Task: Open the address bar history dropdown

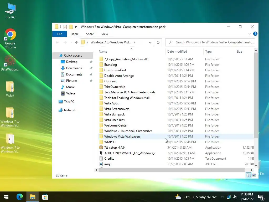Action: pos(150,43)
